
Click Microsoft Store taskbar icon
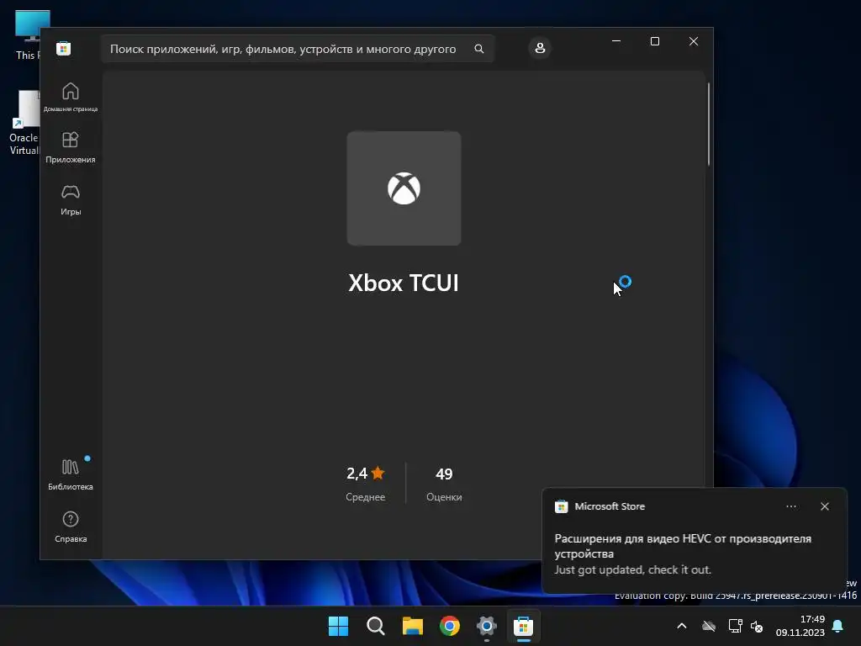(x=523, y=626)
